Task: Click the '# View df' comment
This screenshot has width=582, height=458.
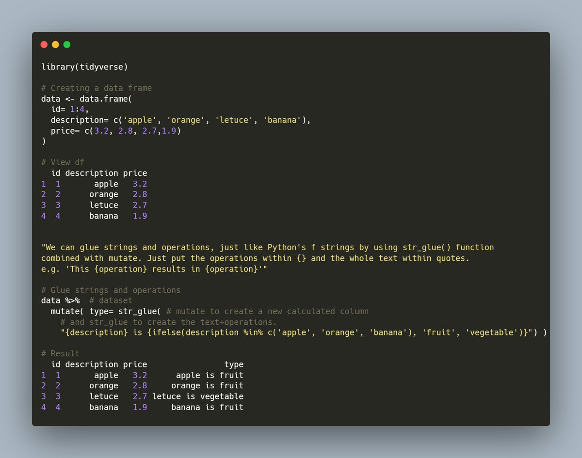Action: tap(63, 162)
